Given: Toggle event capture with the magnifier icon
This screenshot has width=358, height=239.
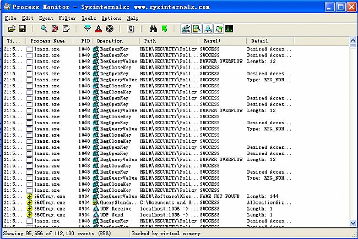Looking at the screenshot, I should click(44, 29).
